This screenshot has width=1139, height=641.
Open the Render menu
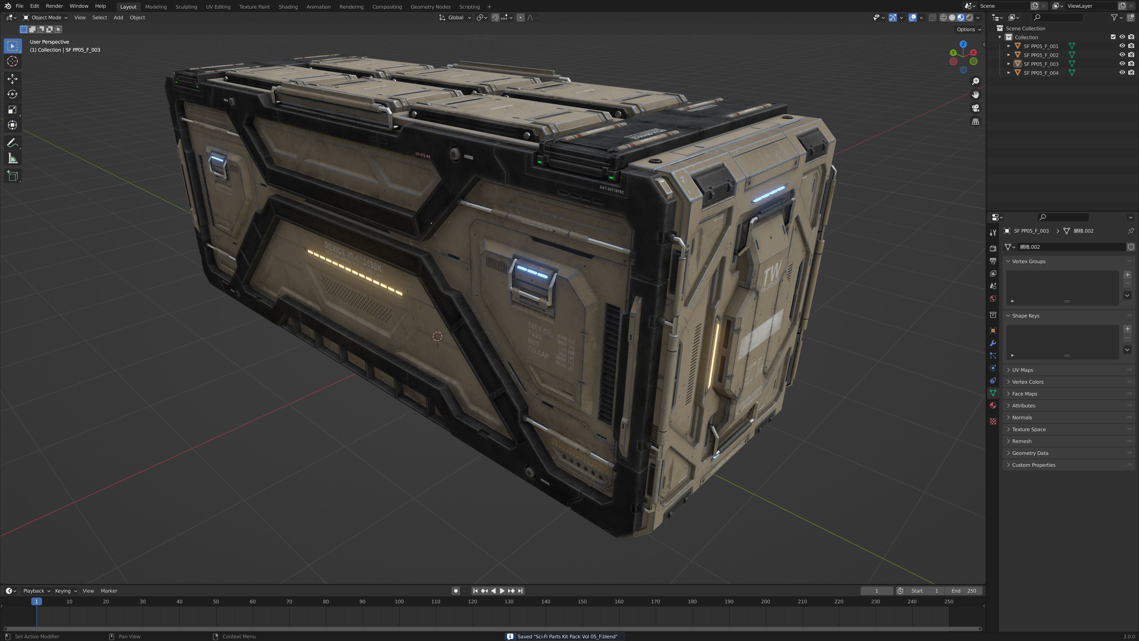pos(54,6)
